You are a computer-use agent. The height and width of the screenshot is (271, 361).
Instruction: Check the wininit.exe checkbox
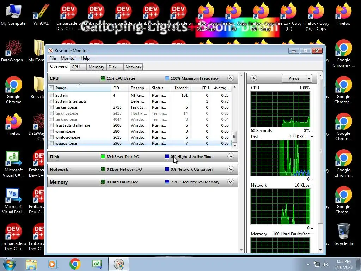pos(51,131)
